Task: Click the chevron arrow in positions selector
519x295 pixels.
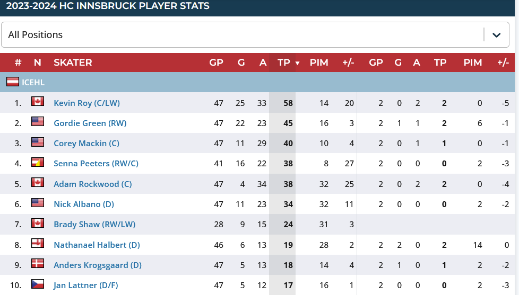Action: 496,35
